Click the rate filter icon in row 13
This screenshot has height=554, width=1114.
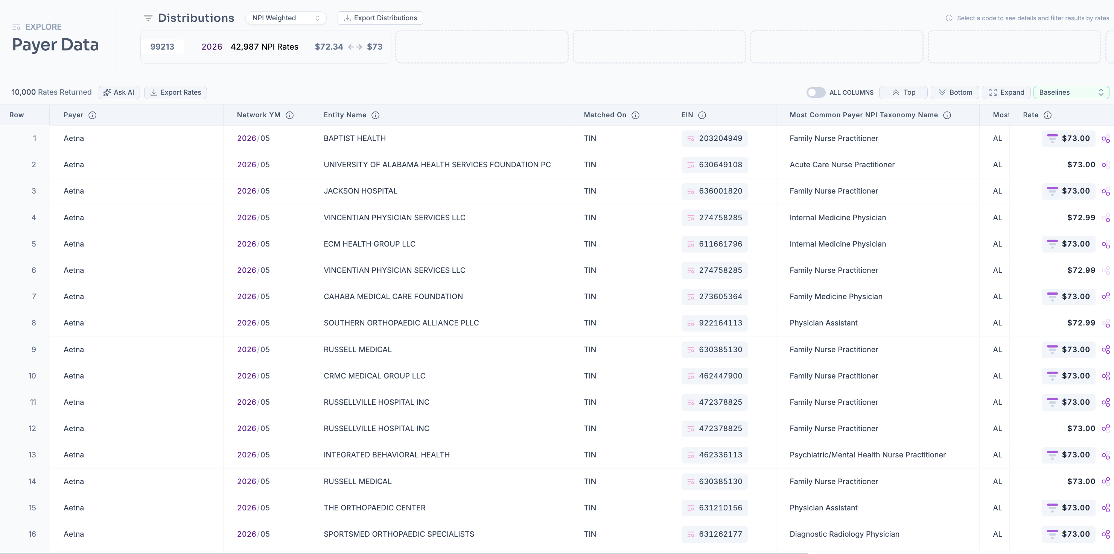pyautogui.click(x=1052, y=455)
